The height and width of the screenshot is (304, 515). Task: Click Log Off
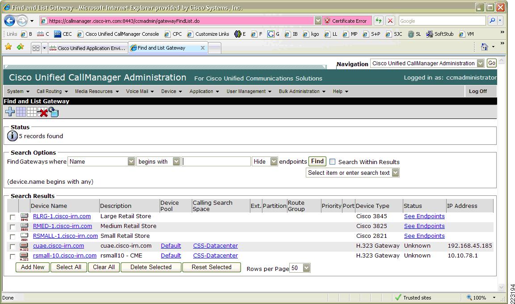click(478, 91)
